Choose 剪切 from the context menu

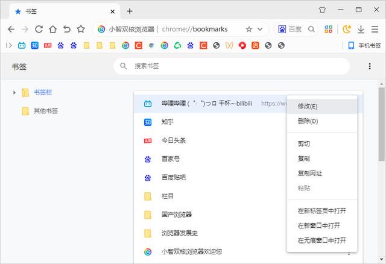pyautogui.click(x=322, y=143)
